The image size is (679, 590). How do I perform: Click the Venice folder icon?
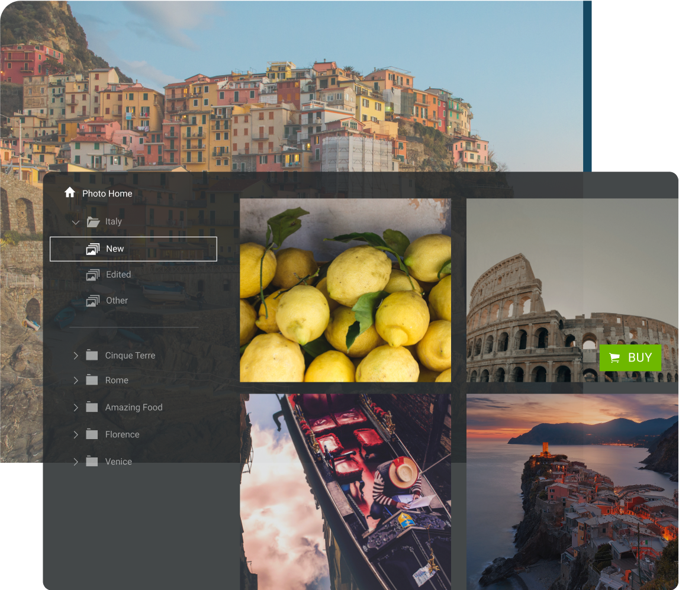point(91,462)
